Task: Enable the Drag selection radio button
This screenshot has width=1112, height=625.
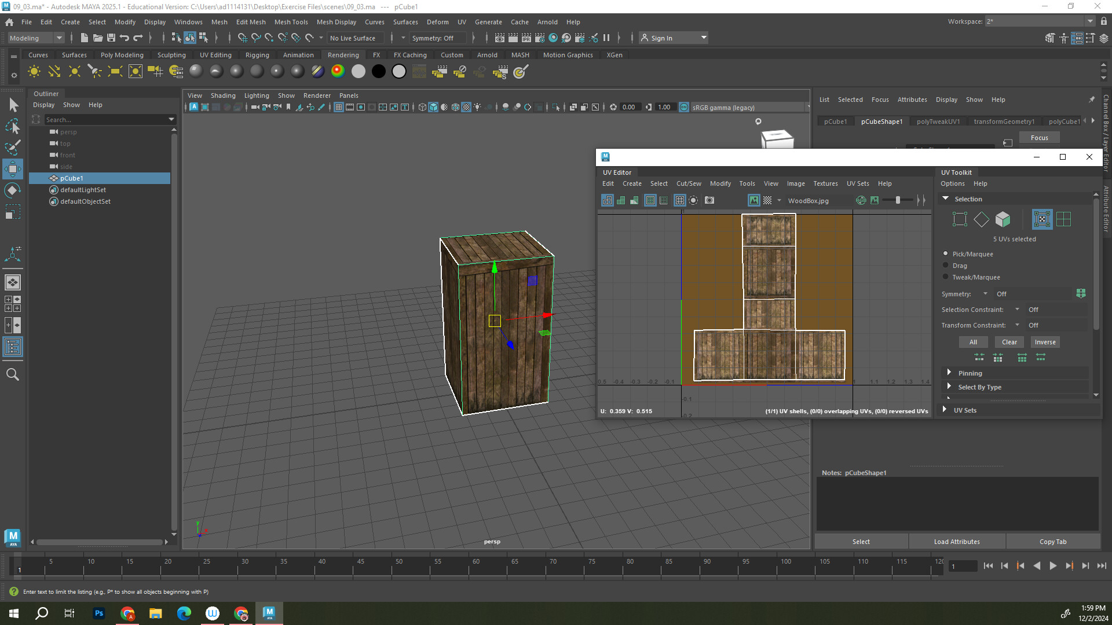Action: (946, 265)
